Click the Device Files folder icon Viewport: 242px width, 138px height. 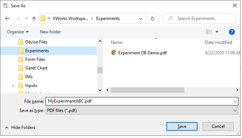[21, 42]
